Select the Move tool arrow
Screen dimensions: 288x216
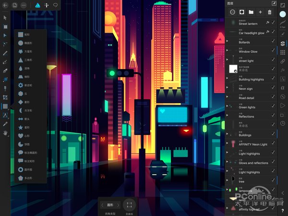click(x=5, y=18)
